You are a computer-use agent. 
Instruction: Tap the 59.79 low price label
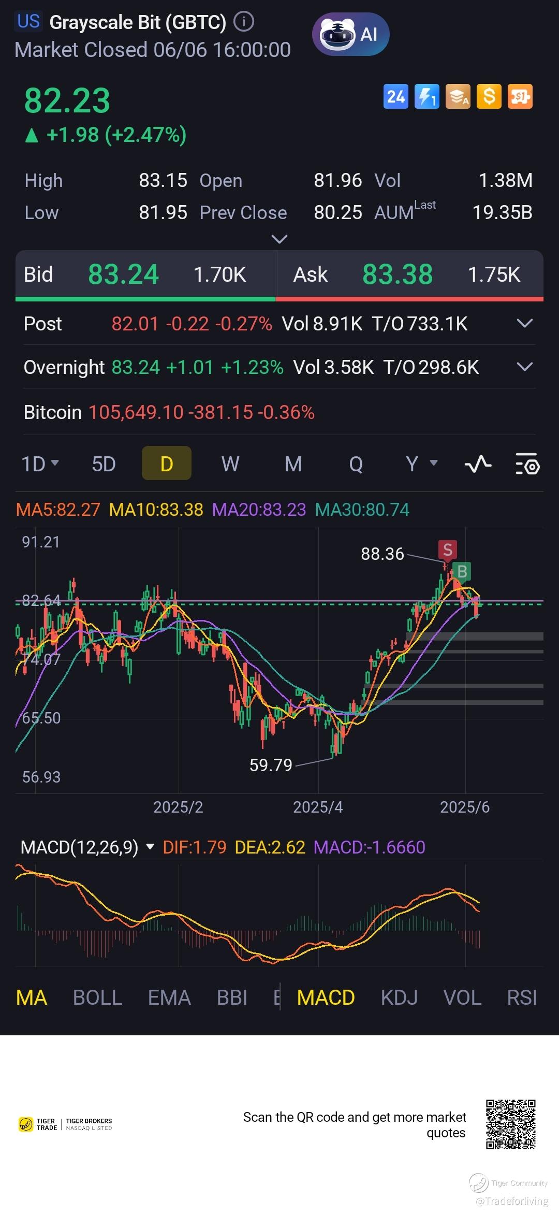(x=271, y=765)
